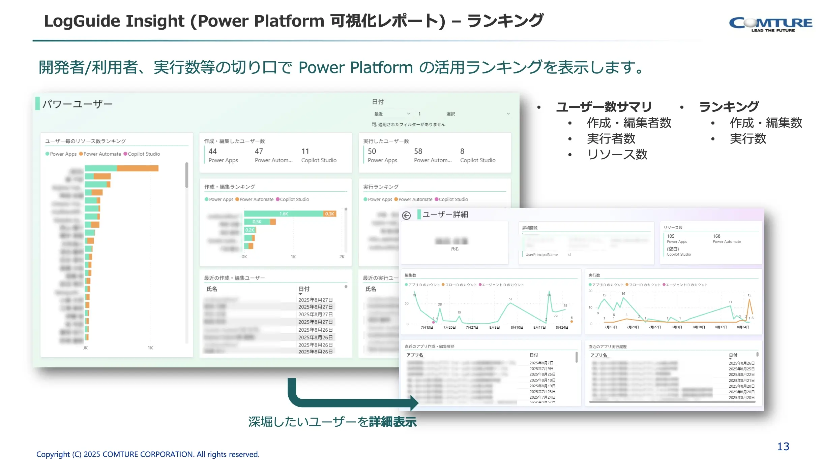822x460 pixels.
Task: Click the pink Copilot Studio legend dot in 作成・編集ランキング
Action: click(277, 199)
